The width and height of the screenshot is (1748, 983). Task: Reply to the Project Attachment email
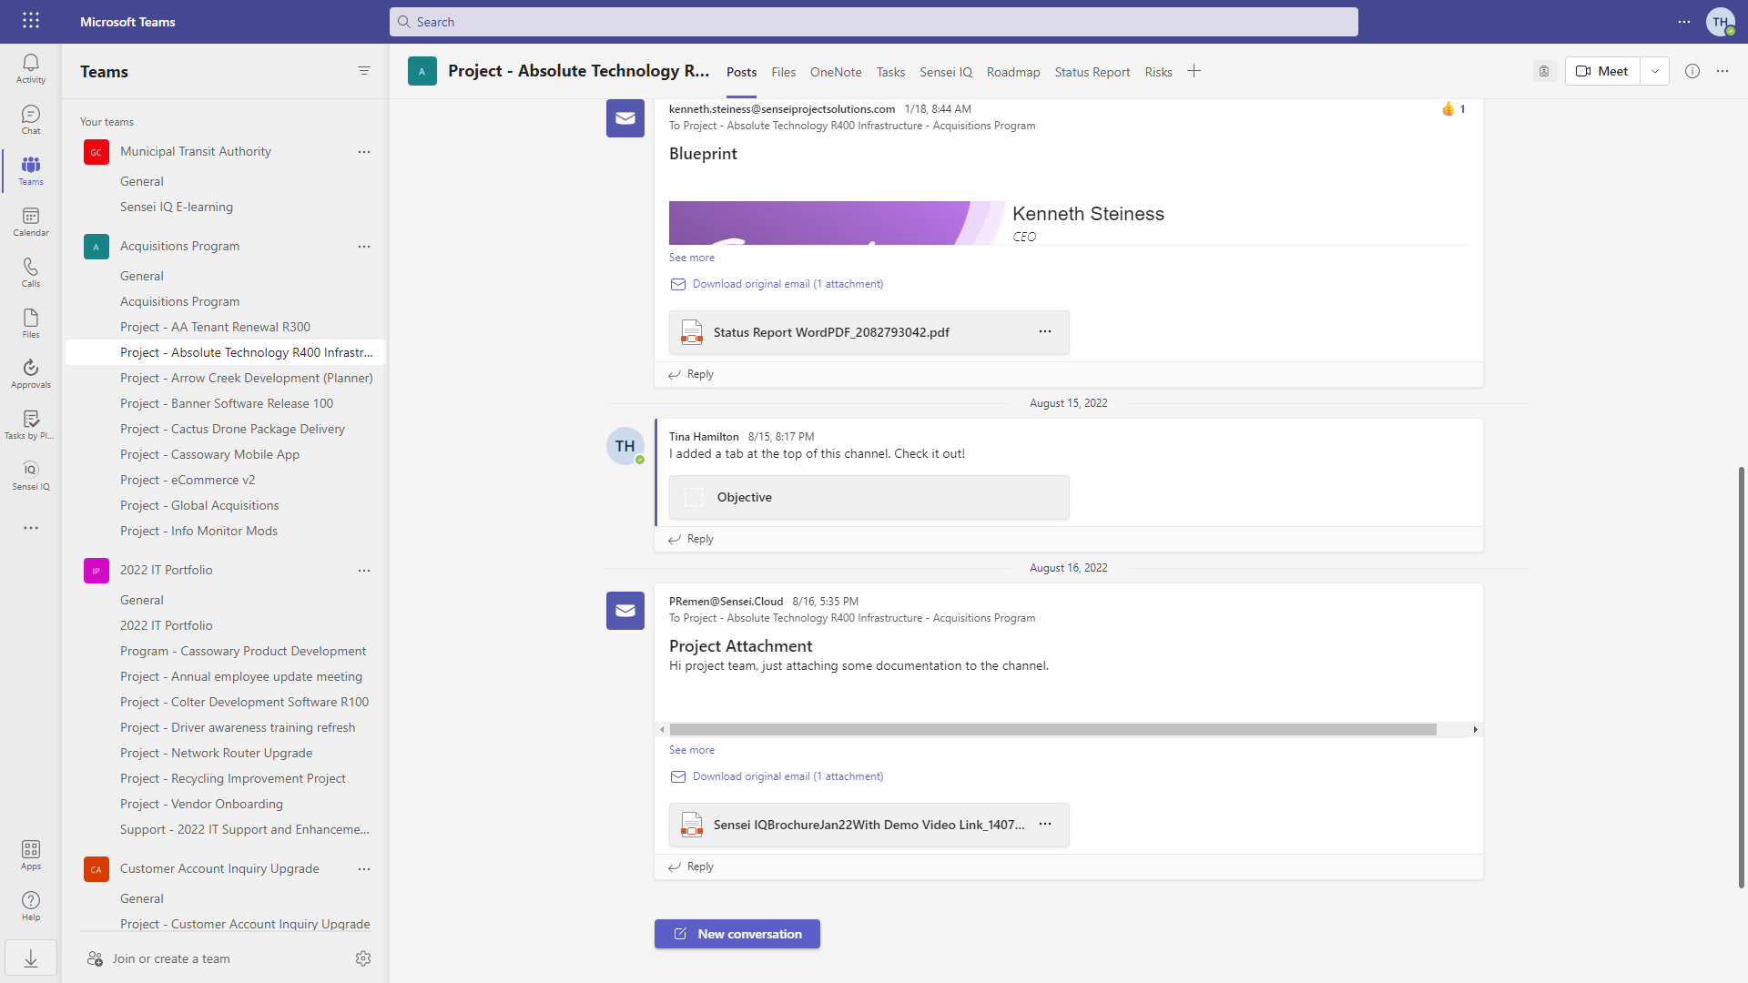pos(691,866)
